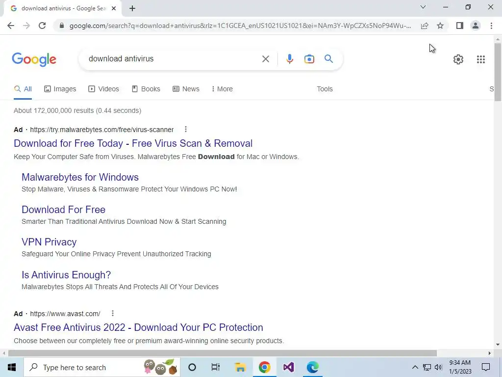Open Chrome three-dot menu
This screenshot has width=502, height=377.
(x=491, y=26)
